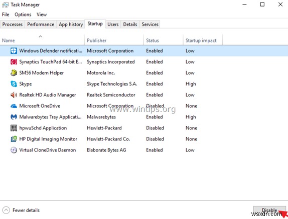Click the HP Digital Imaging Monitor icon
Screen dimensions: 288x219
point(14,139)
